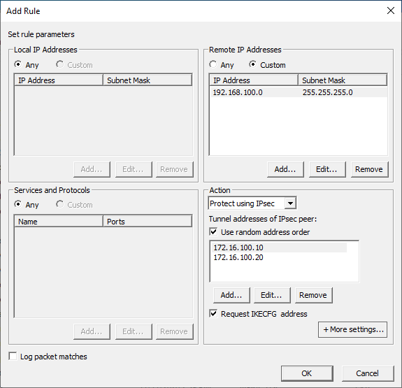Select the 192.168.100.0 remote address row

click(x=299, y=92)
